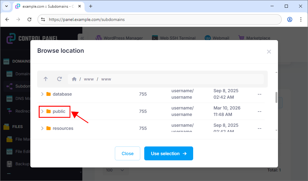Image resolution: width=308 pixels, height=181 pixels.
Task: Select the resources folder icon
Action: [x=49, y=128]
